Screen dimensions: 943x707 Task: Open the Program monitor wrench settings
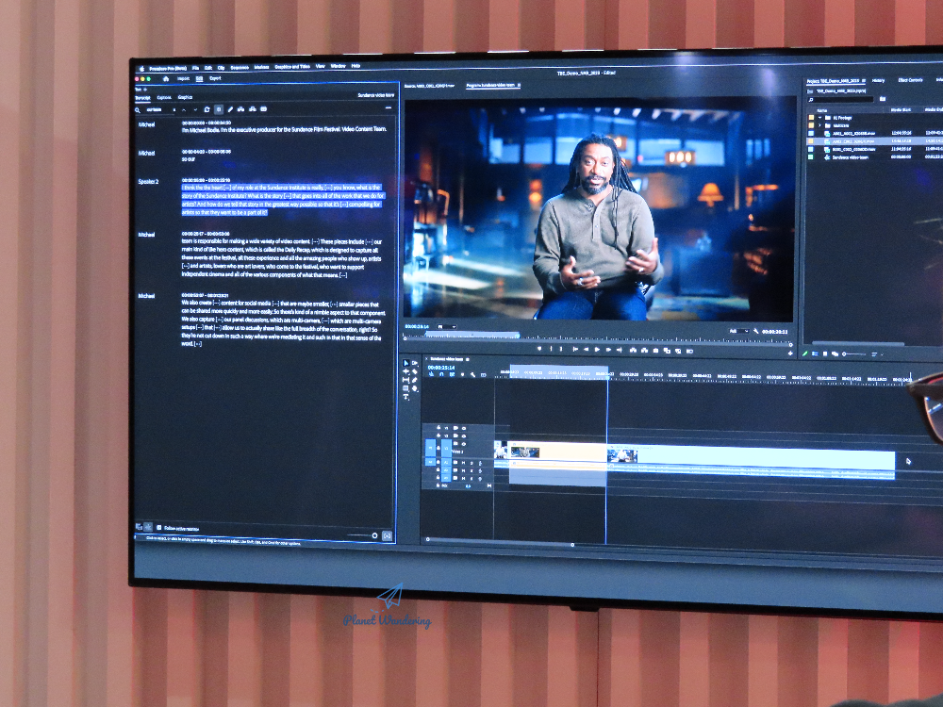[756, 331]
